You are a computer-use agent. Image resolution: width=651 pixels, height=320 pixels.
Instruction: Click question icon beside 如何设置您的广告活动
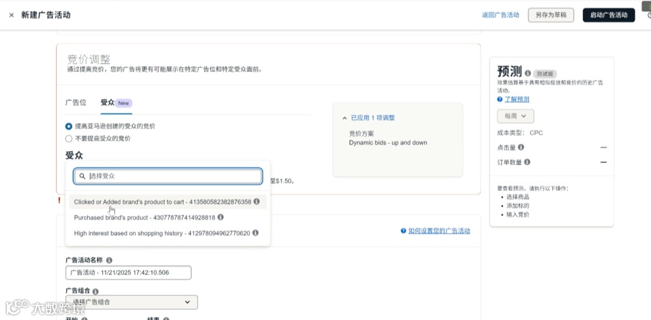pos(403,231)
